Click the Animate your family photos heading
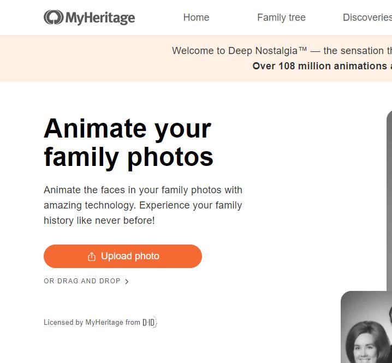Viewport: 392px width, 363px height. 128,142
